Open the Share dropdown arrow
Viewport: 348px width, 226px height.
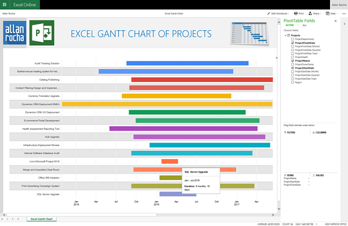[x=321, y=14]
